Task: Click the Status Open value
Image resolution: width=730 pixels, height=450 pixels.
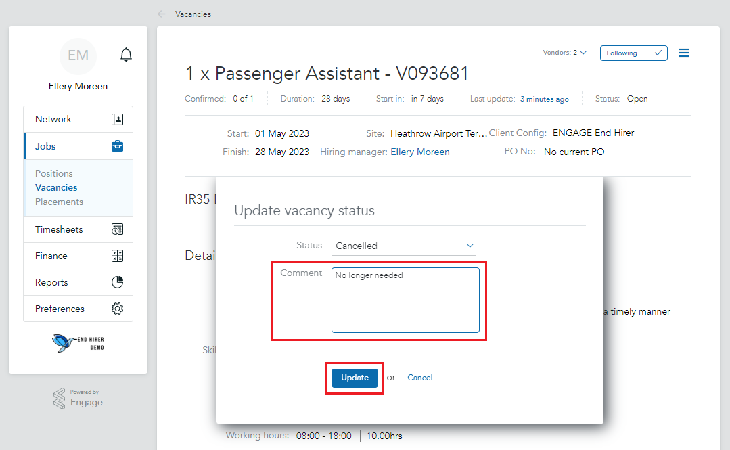Action: click(x=637, y=99)
